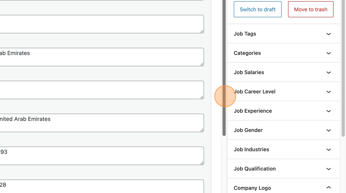The width and height of the screenshot is (346, 193).
Task: Expand the Job Industries panel
Action: [283, 150]
